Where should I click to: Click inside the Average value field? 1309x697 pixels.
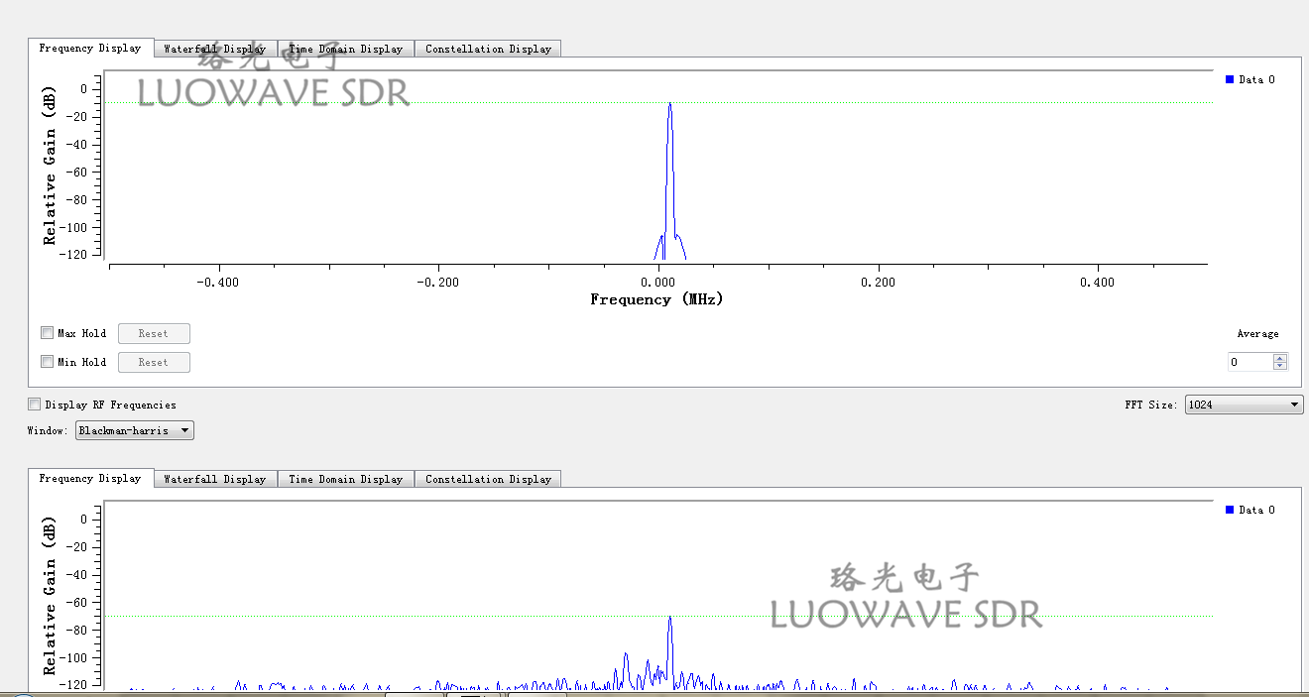coord(1249,362)
